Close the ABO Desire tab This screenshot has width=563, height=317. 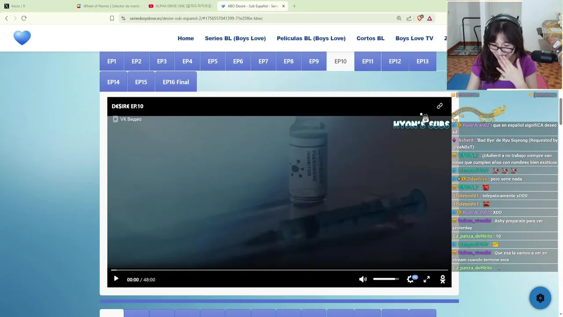click(283, 6)
